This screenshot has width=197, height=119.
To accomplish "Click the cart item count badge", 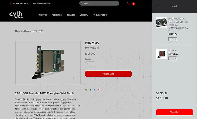I will pos(133,4).
